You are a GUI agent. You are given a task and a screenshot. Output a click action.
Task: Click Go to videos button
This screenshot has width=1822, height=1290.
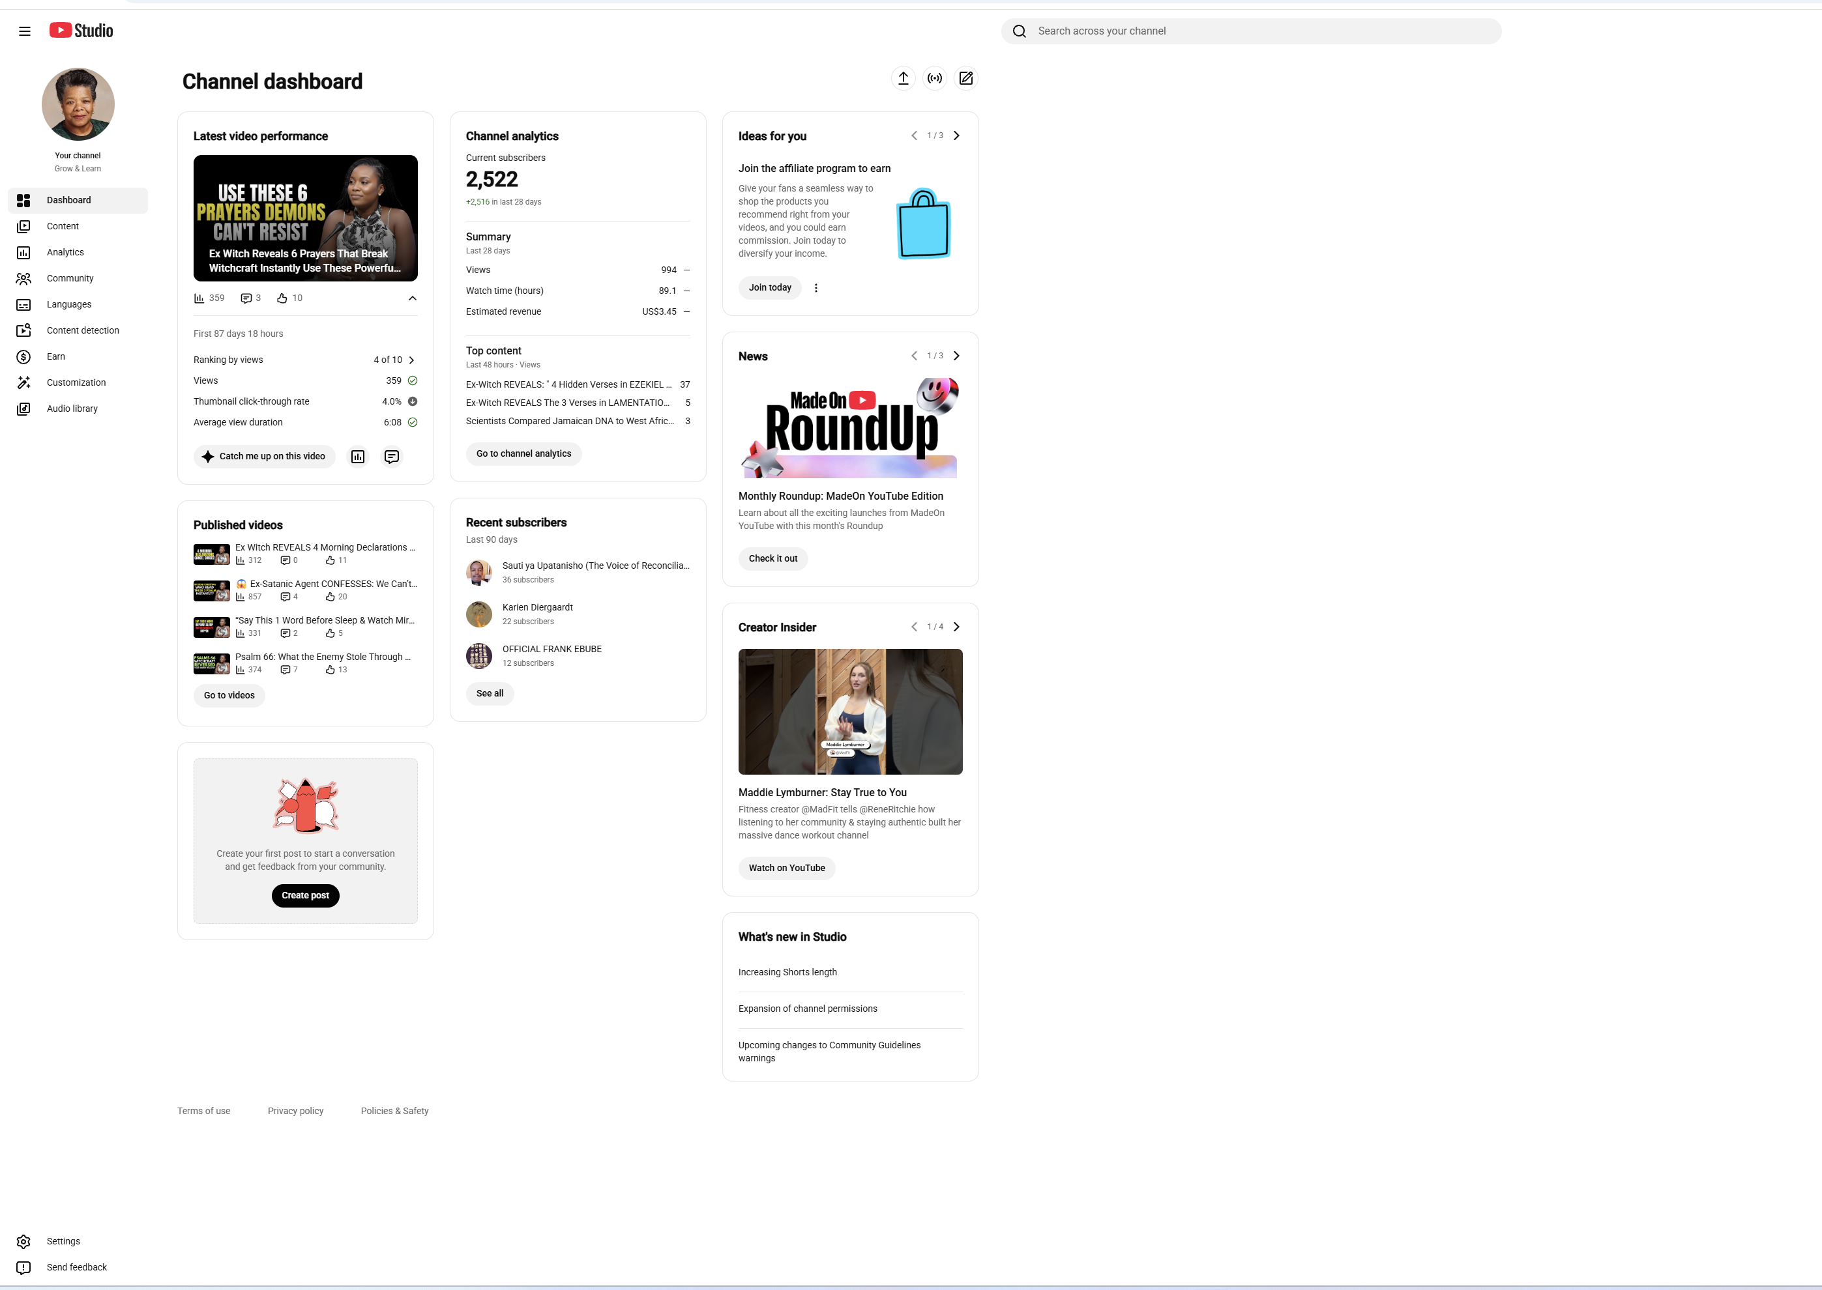tap(229, 696)
